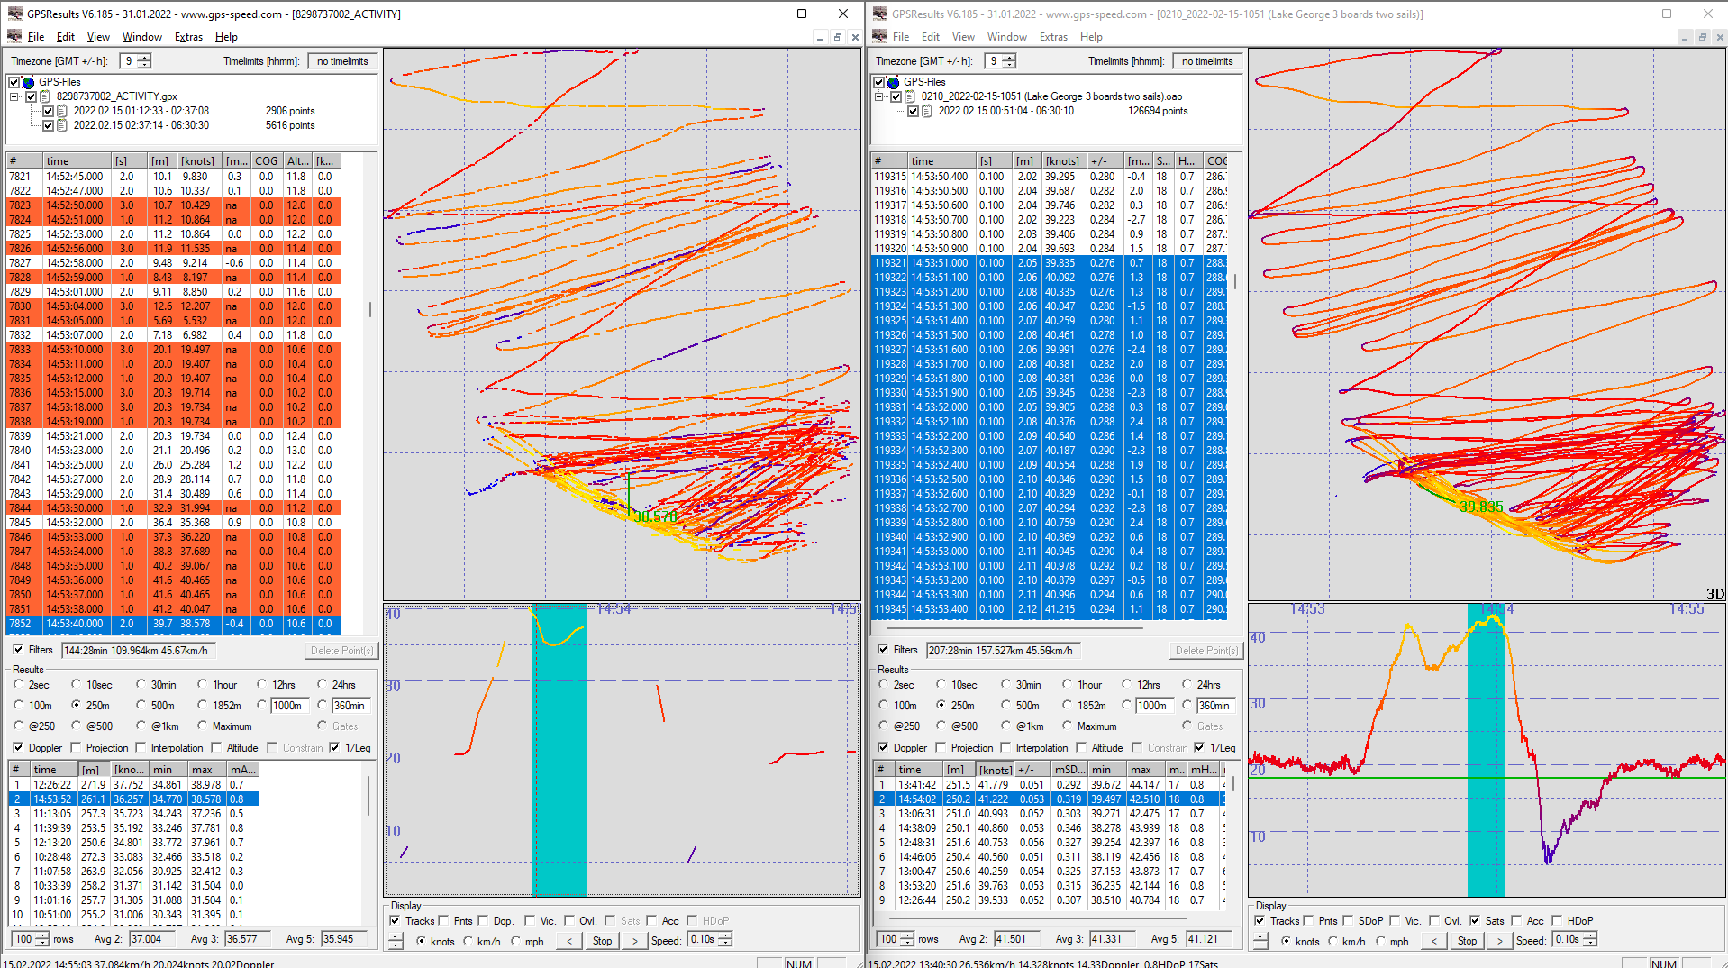Decrease timezone value in right window
1728x968 pixels.
coord(1009,65)
